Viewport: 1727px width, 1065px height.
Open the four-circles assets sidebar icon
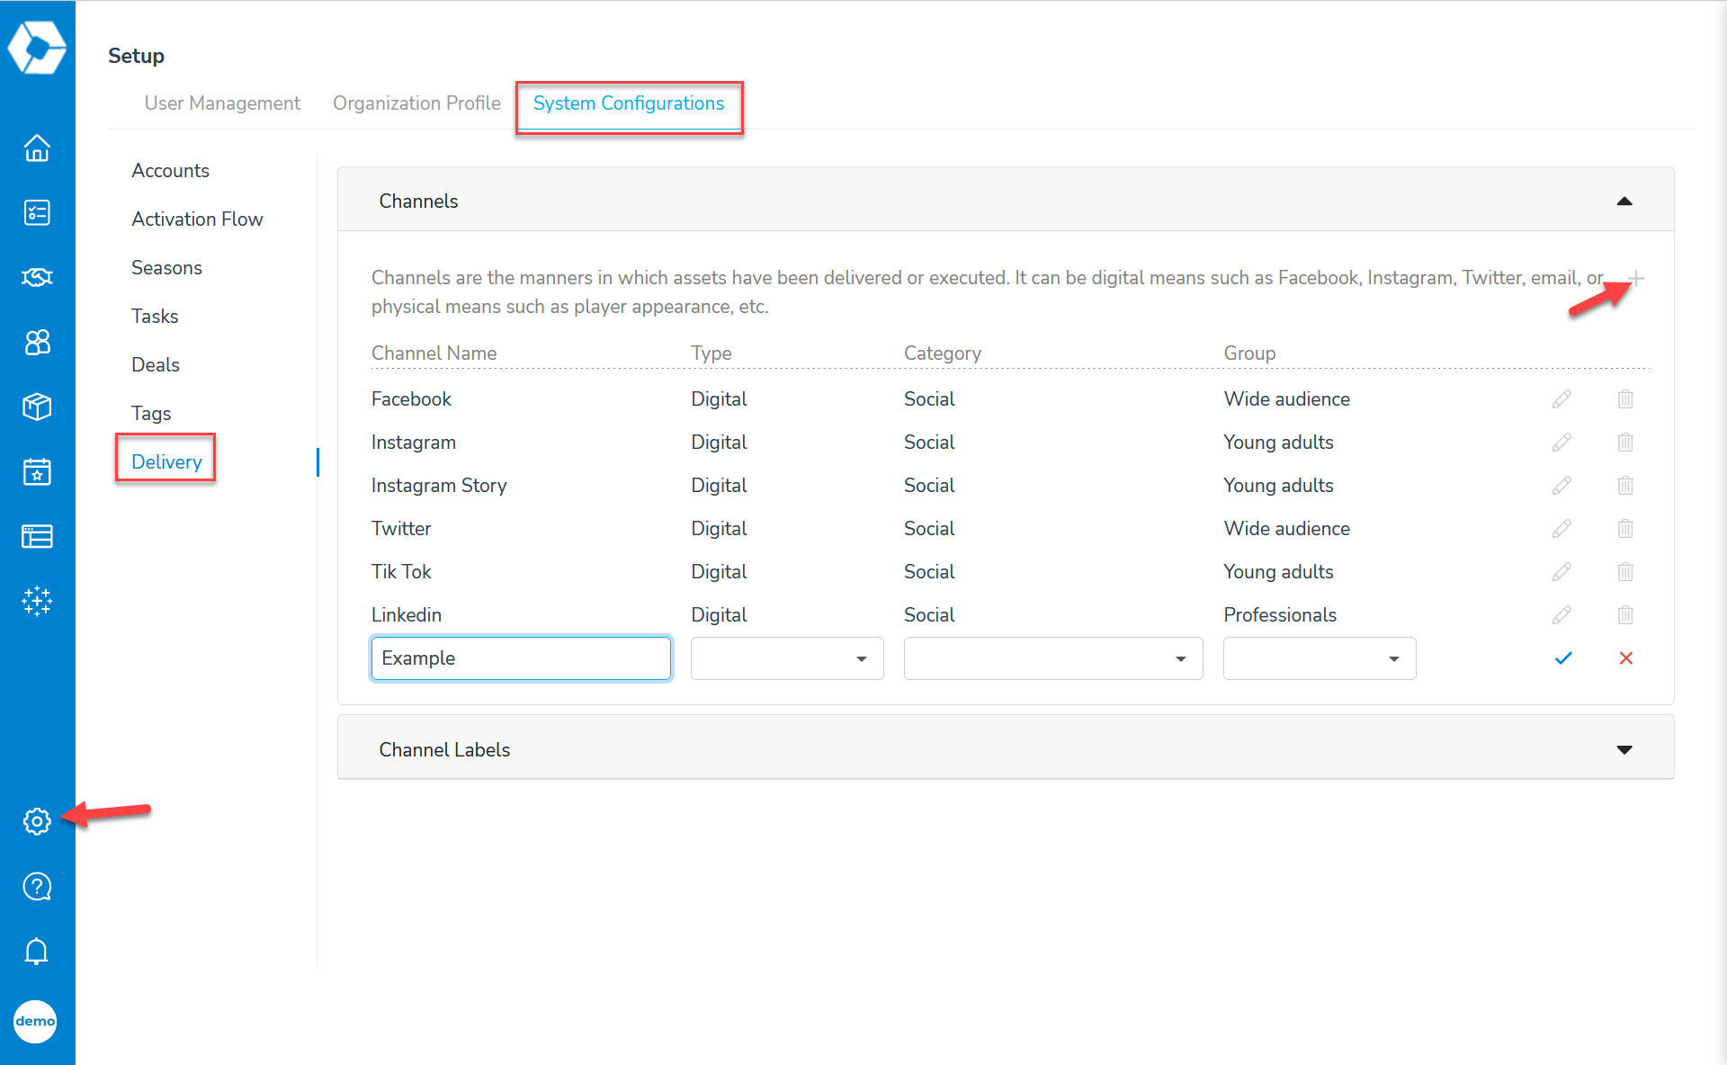coord(37,342)
